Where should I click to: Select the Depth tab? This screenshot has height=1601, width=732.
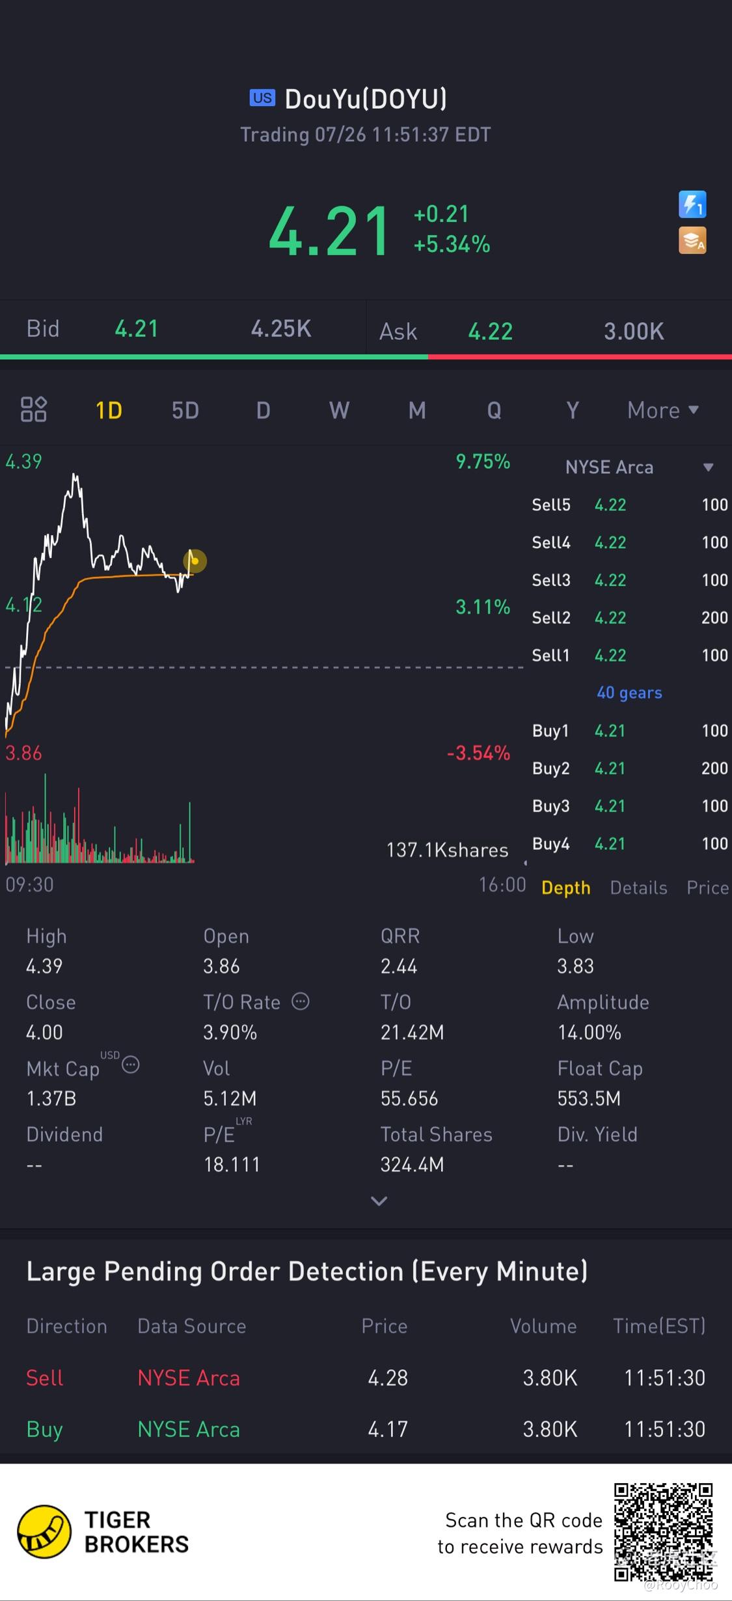click(x=565, y=887)
